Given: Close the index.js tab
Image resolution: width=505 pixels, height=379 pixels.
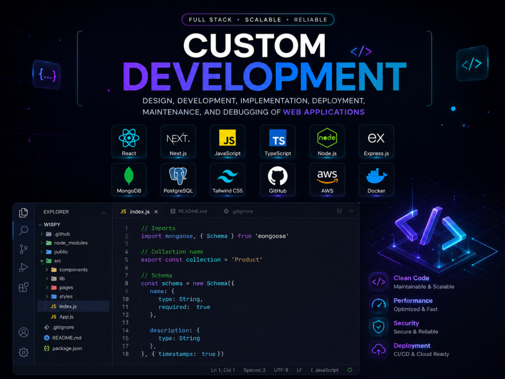Looking at the screenshot, I should [156, 212].
